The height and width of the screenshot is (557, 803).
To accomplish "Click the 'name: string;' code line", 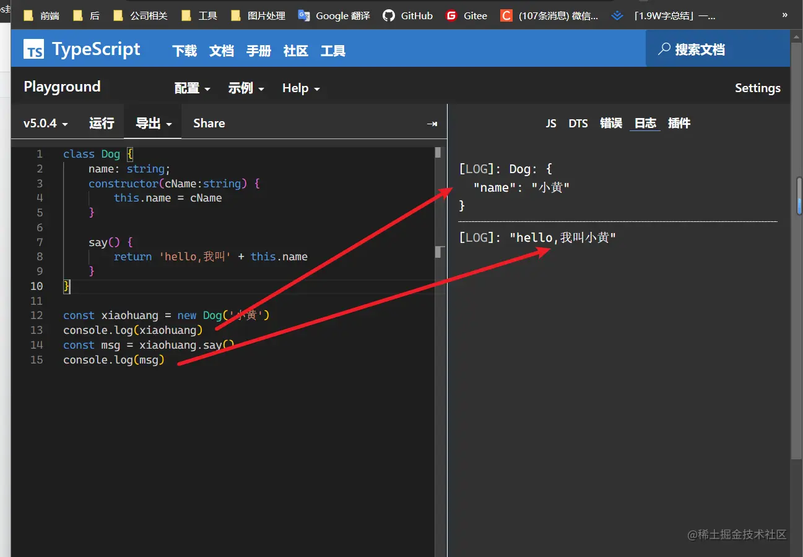I will coord(129,169).
